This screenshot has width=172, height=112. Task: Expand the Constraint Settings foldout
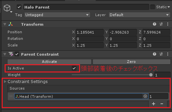(x=5, y=82)
